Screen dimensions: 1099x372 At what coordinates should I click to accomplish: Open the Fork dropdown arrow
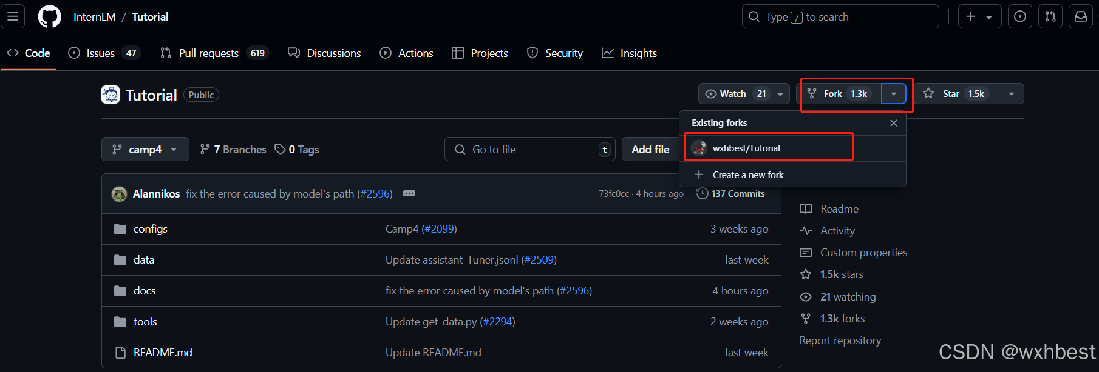[894, 94]
